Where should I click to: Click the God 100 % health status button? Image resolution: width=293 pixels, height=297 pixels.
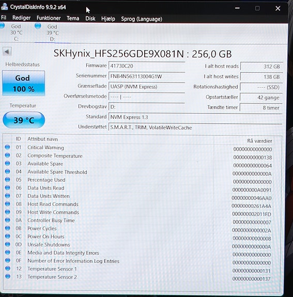pos(23,83)
